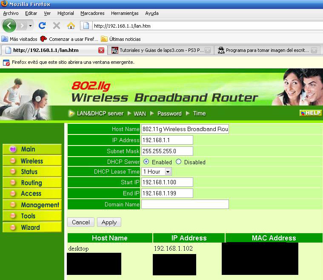This screenshot has height=280, width=323.
Task: Open the Marcadores menu
Action: pyautogui.click(x=92, y=13)
